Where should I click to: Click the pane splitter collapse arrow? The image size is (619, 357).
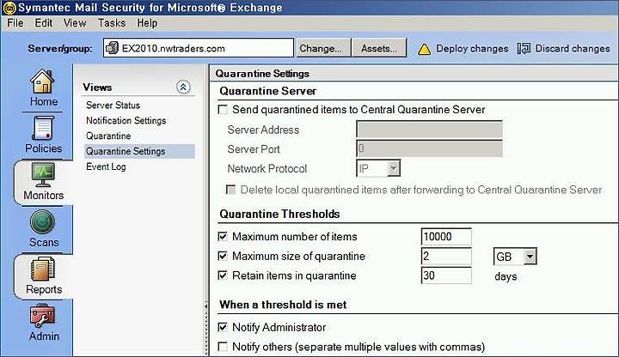(x=206, y=306)
